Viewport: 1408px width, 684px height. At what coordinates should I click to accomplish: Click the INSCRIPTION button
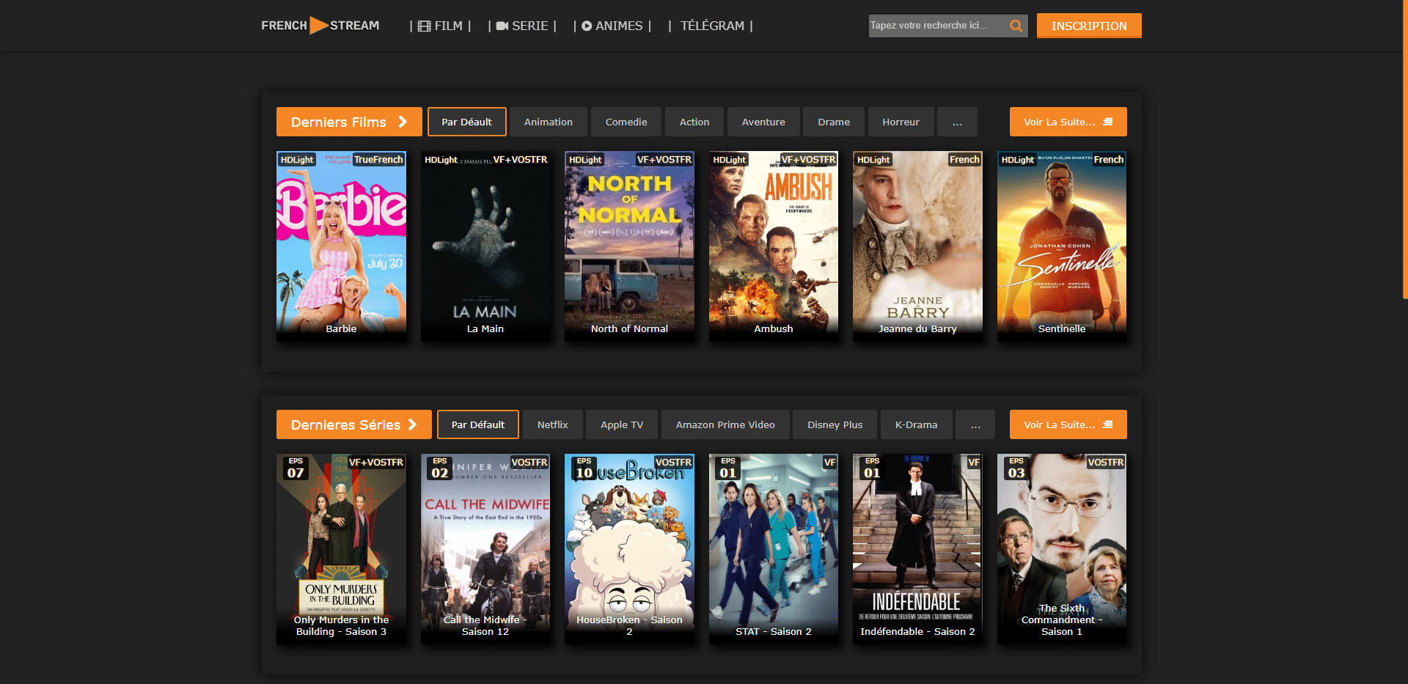(1089, 26)
